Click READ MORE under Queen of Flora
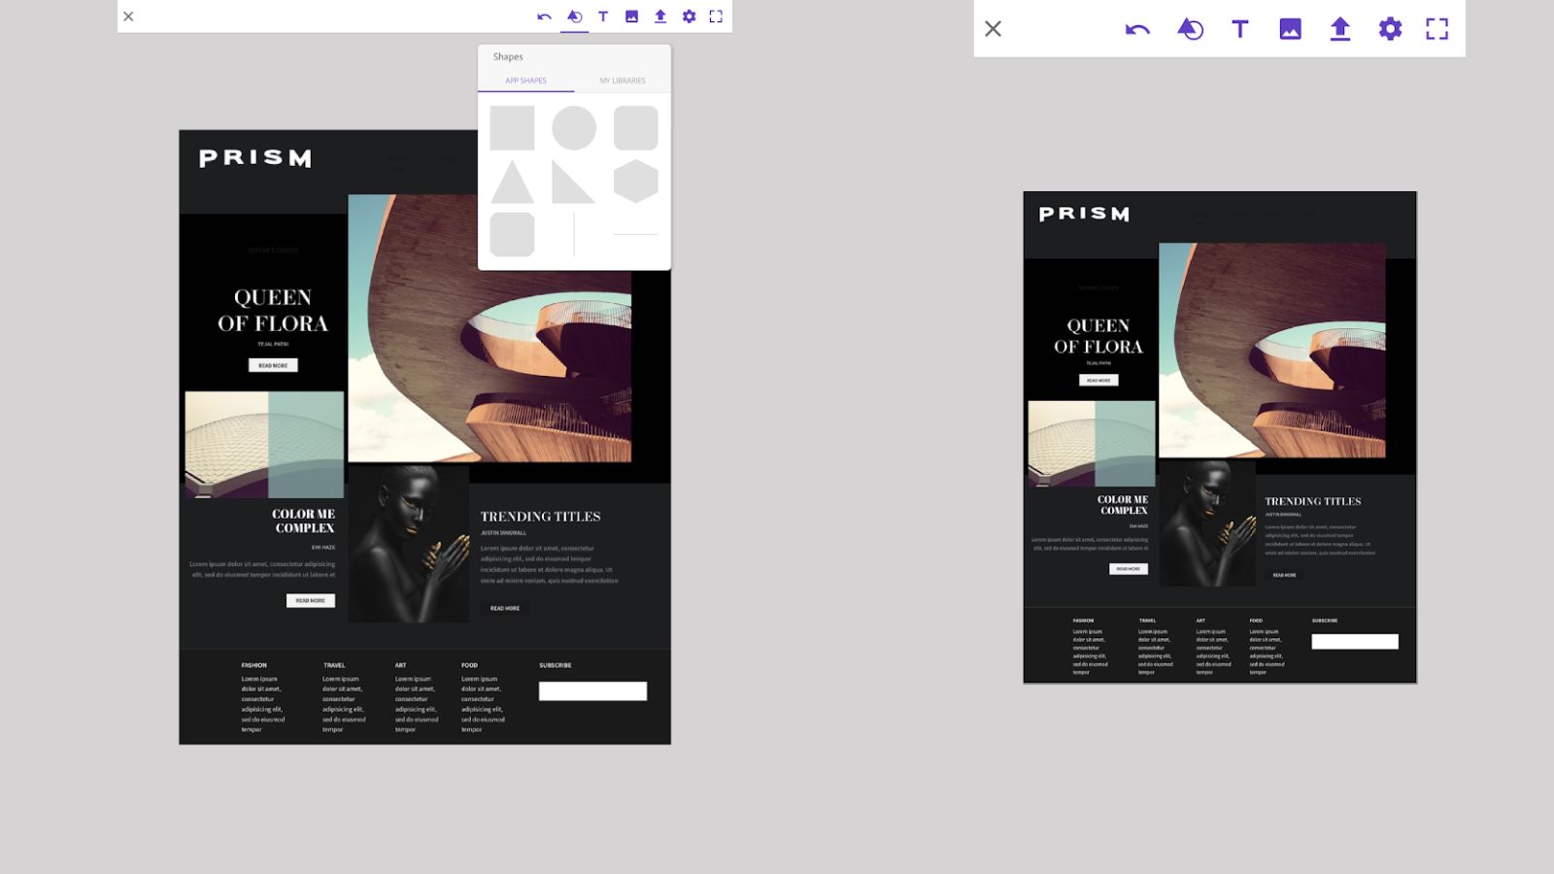This screenshot has width=1554, height=874. pos(274,365)
